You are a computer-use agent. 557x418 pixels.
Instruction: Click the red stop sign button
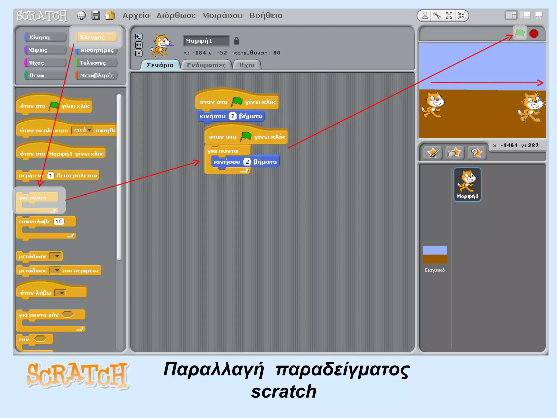[x=534, y=34]
